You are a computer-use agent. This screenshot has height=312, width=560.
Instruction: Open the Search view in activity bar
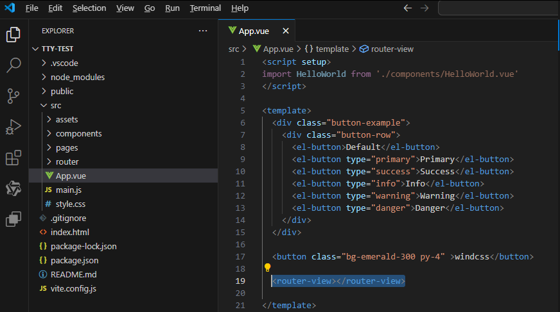(13, 65)
